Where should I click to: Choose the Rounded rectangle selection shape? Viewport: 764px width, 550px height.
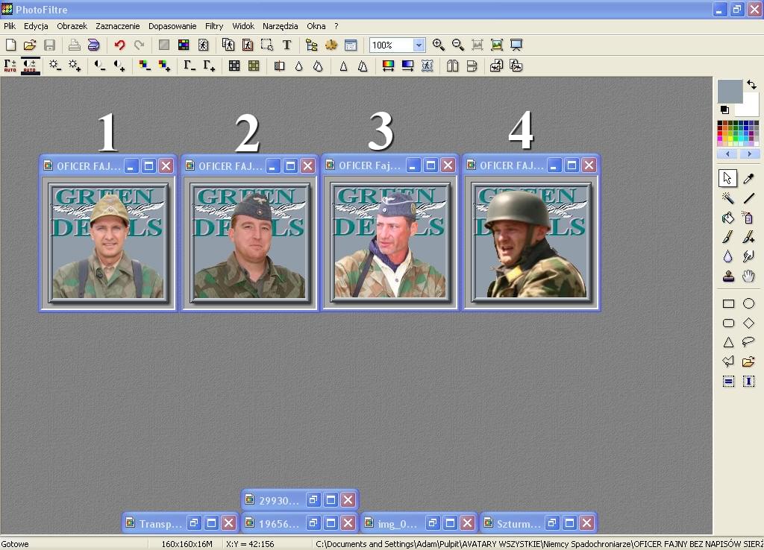(728, 323)
